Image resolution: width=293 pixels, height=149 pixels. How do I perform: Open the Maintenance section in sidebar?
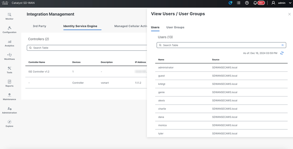tap(9, 97)
